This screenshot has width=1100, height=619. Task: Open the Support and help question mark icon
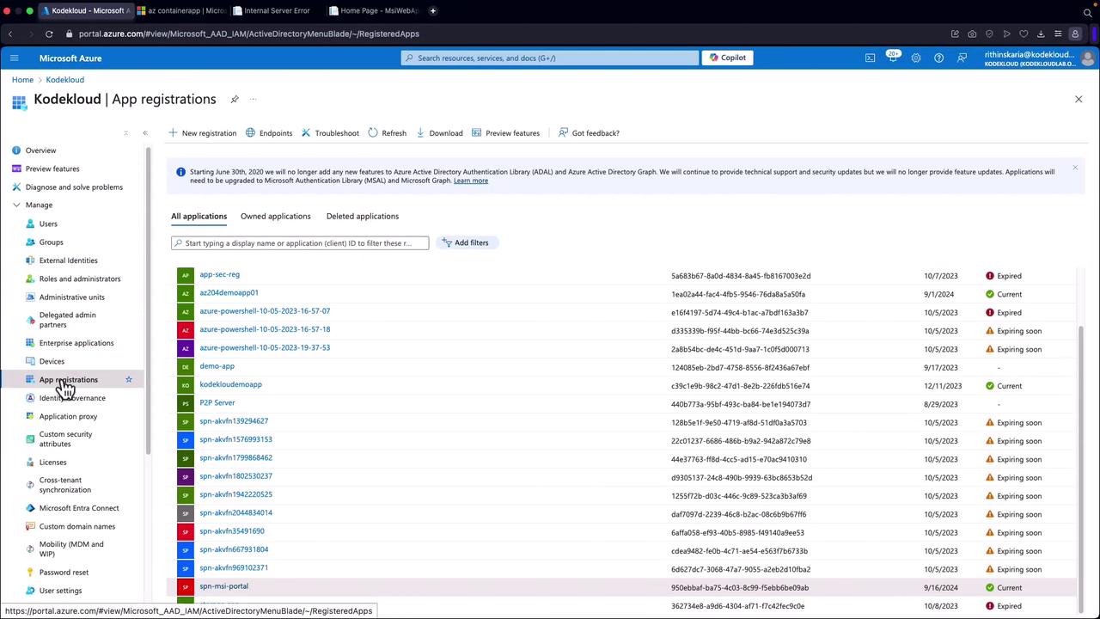938,58
